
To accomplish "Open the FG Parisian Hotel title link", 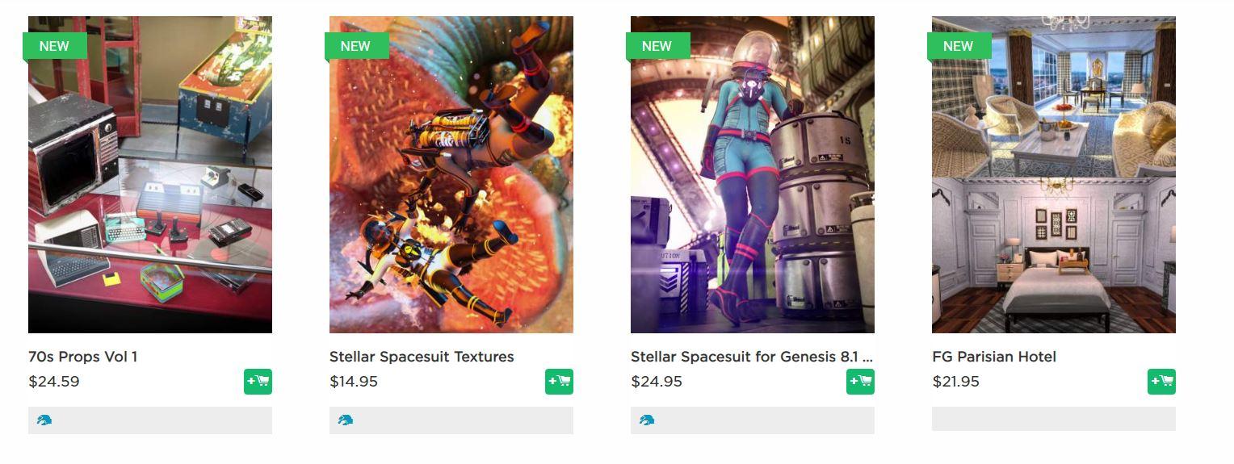I will pyautogui.click(x=994, y=357).
